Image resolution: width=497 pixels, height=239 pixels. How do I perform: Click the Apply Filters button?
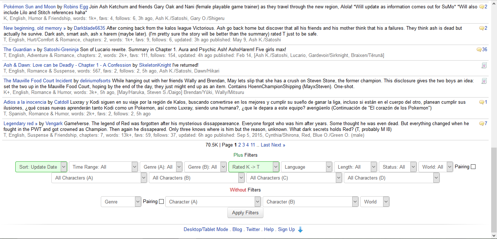click(x=245, y=213)
